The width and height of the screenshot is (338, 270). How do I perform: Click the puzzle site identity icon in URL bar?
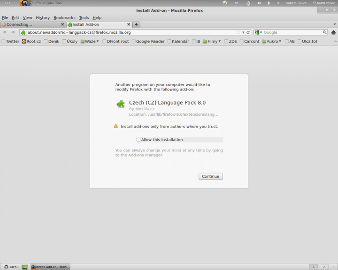[x=23, y=32]
